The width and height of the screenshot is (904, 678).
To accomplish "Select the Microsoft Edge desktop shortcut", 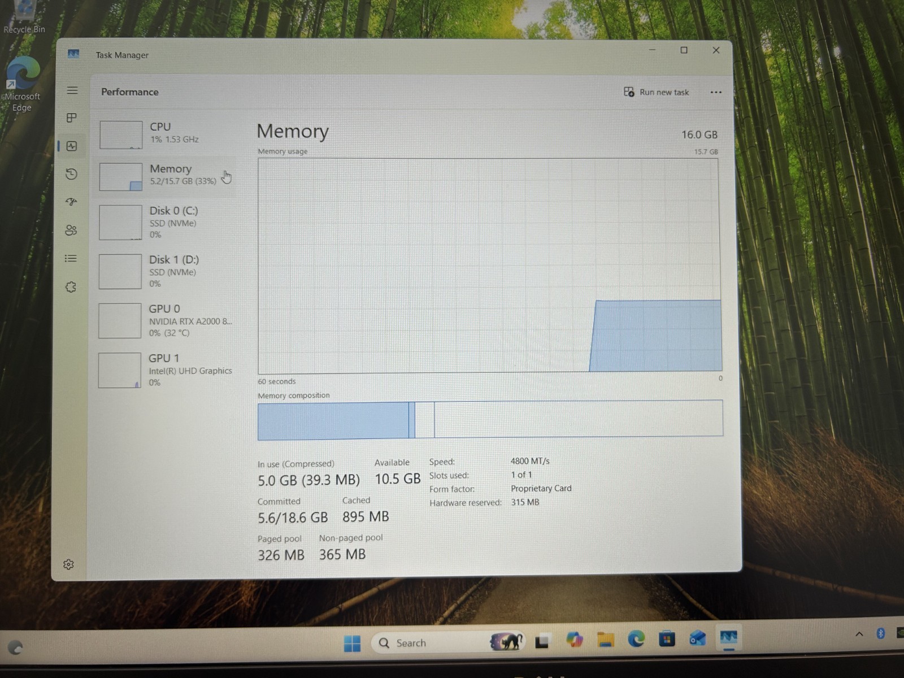I will point(23,85).
